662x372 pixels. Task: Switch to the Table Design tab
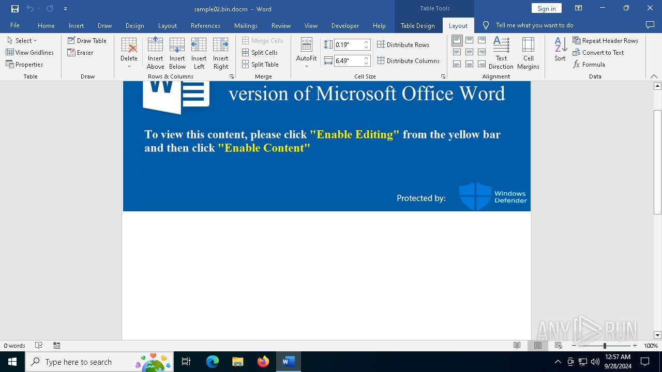(418, 25)
